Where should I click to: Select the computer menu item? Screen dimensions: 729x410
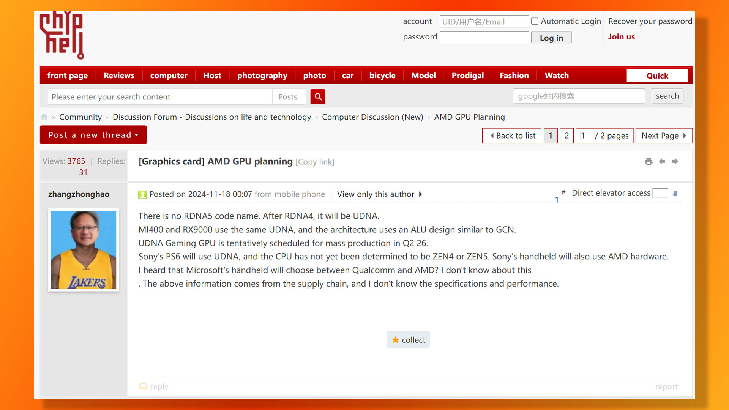click(x=169, y=76)
